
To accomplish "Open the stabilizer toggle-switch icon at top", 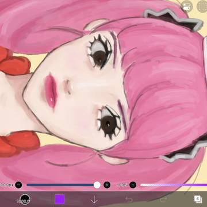I will click(187, 6).
